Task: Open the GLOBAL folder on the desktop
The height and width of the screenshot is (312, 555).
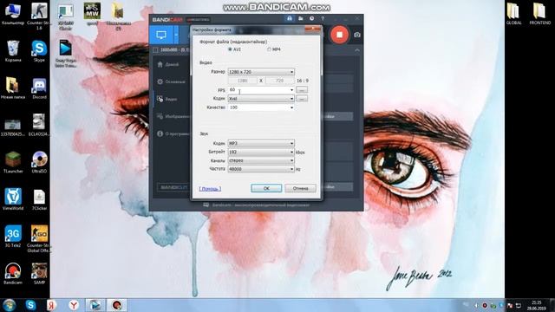Action: (x=513, y=14)
